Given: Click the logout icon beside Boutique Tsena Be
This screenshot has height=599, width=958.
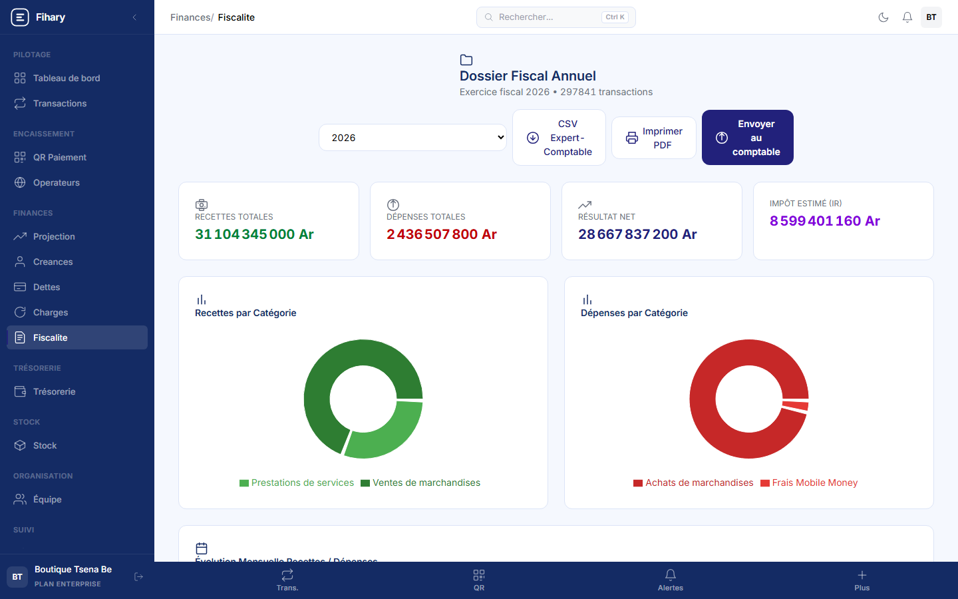Looking at the screenshot, I should click(x=138, y=576).
